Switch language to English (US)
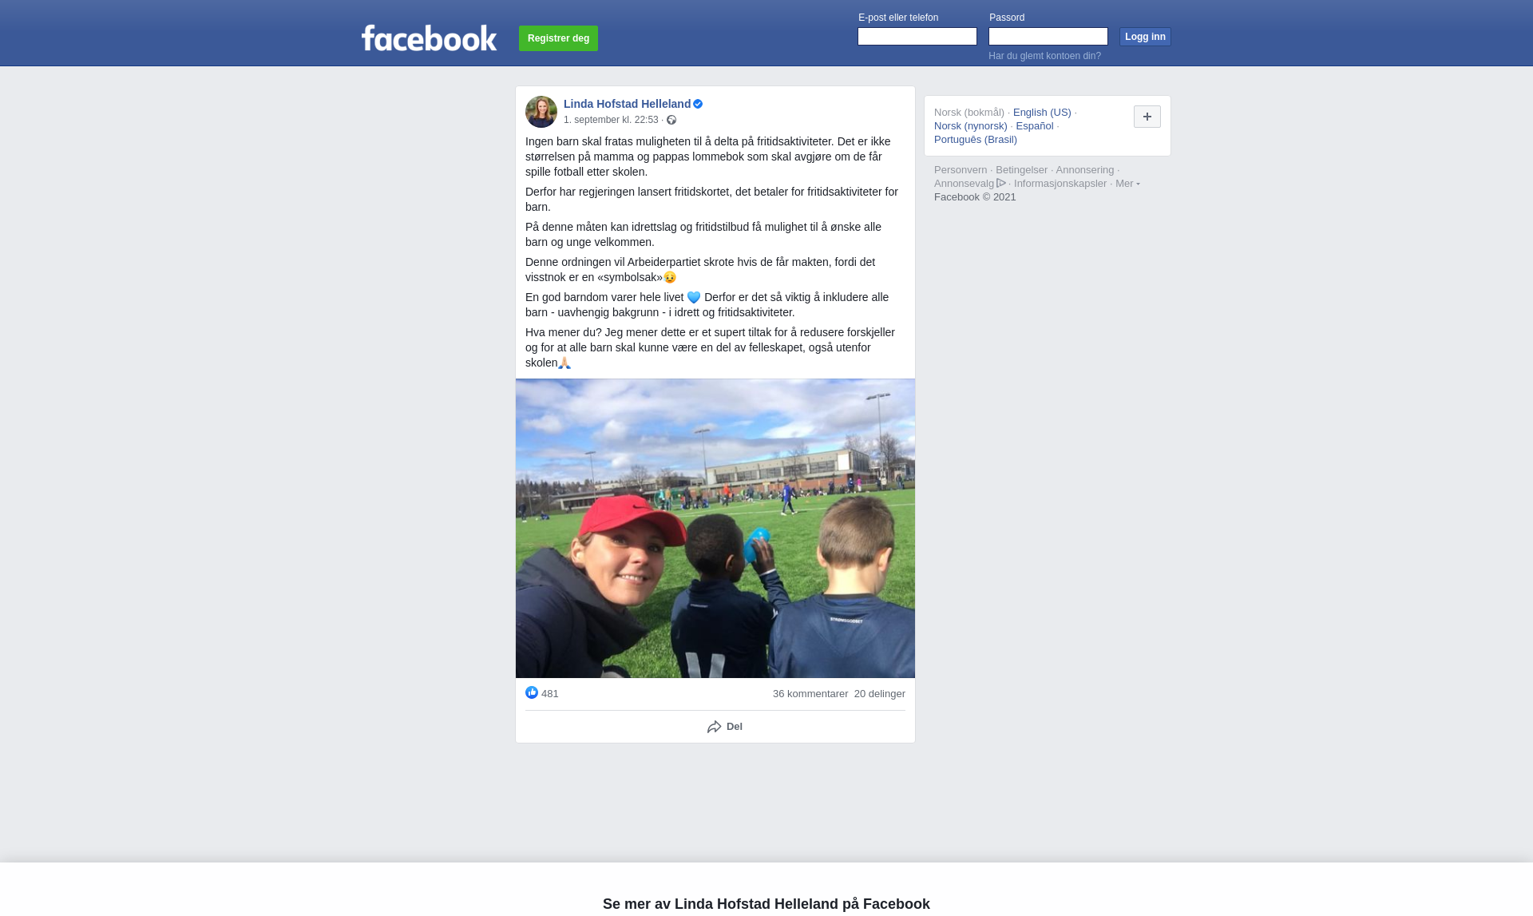This screenshot has width=1533, height=916. point(1042,113)
